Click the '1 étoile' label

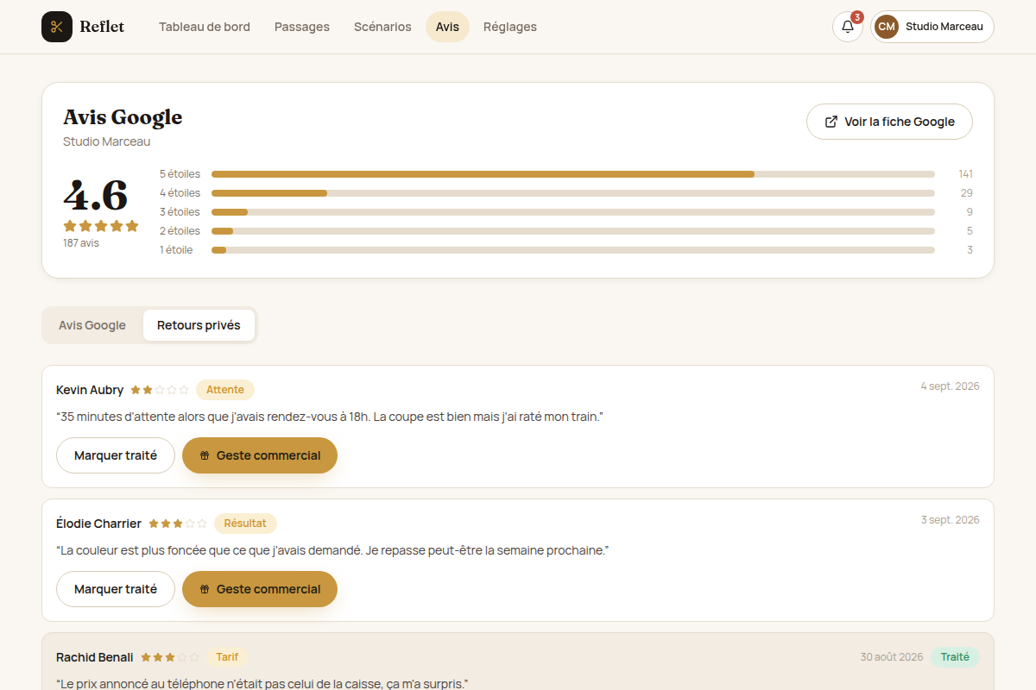coord(176,250)
